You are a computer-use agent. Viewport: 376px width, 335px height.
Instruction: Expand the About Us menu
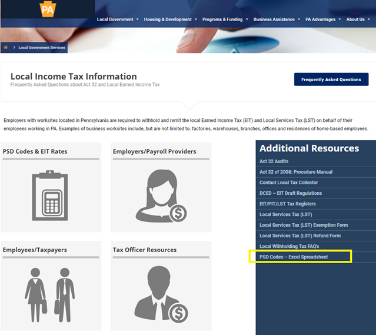[358, 19]
